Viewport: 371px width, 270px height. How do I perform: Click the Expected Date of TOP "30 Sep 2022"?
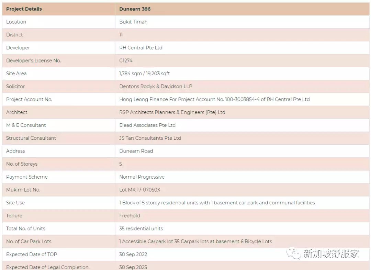[133, 255]
